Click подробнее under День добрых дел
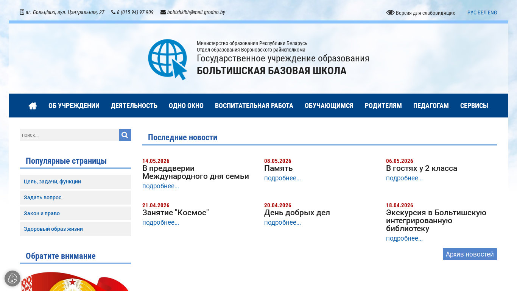517x291 pixels. [x=282, y=222]
